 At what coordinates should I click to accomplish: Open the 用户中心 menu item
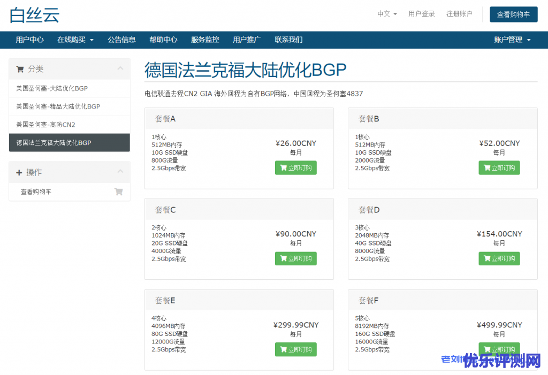coord(29,40)
